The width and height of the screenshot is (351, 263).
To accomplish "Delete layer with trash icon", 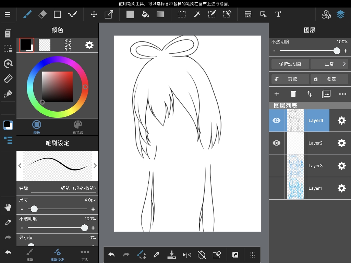I will [x=293, y=94].
